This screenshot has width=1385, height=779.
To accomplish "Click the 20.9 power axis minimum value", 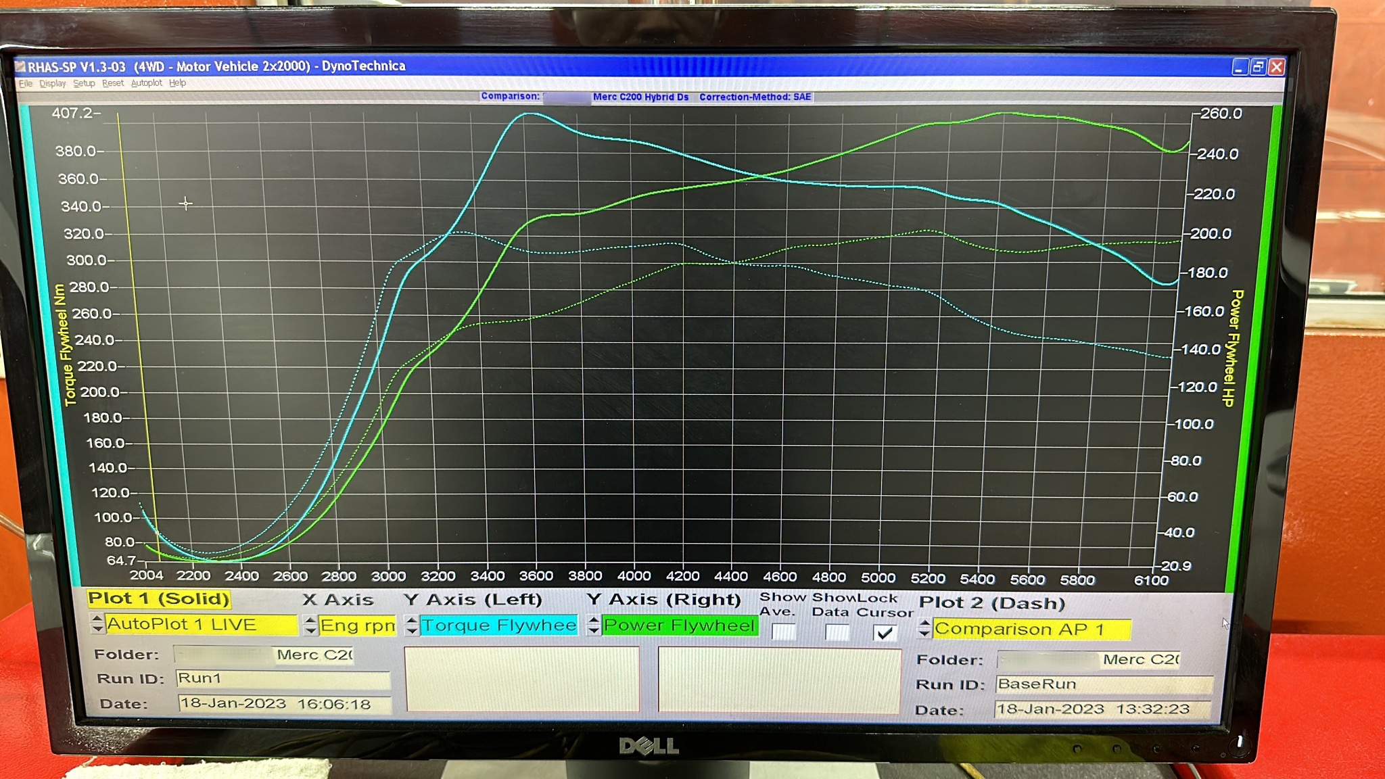I will click(x=1176, y=566).
